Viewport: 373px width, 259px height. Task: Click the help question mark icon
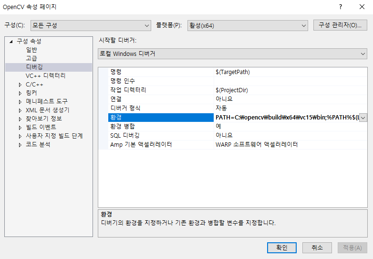[341, 7]
